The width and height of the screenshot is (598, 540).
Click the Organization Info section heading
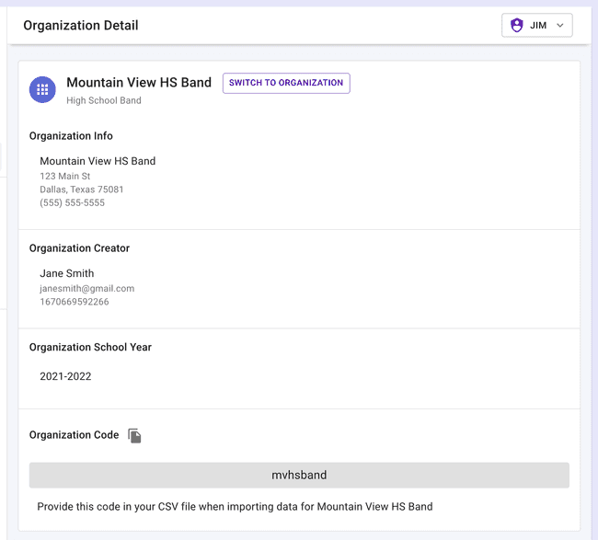[x=71, y=135]
